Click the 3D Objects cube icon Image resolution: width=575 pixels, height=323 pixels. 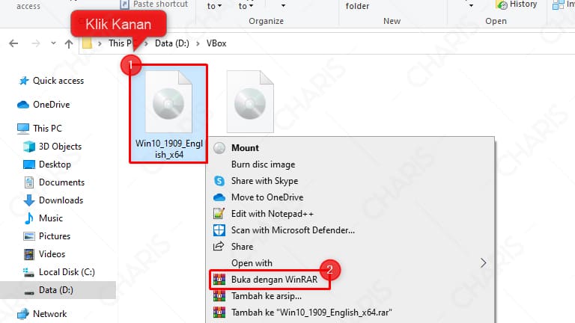pos(29,147)
